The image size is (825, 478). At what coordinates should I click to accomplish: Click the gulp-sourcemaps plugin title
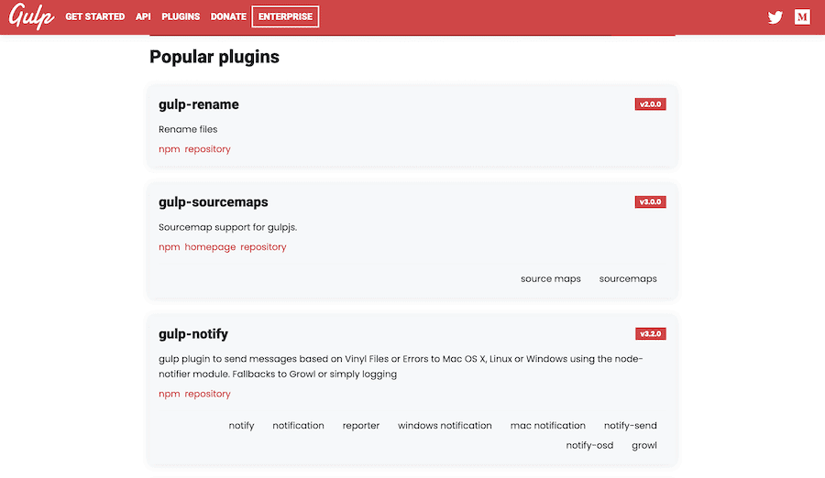tap(213, 202)
